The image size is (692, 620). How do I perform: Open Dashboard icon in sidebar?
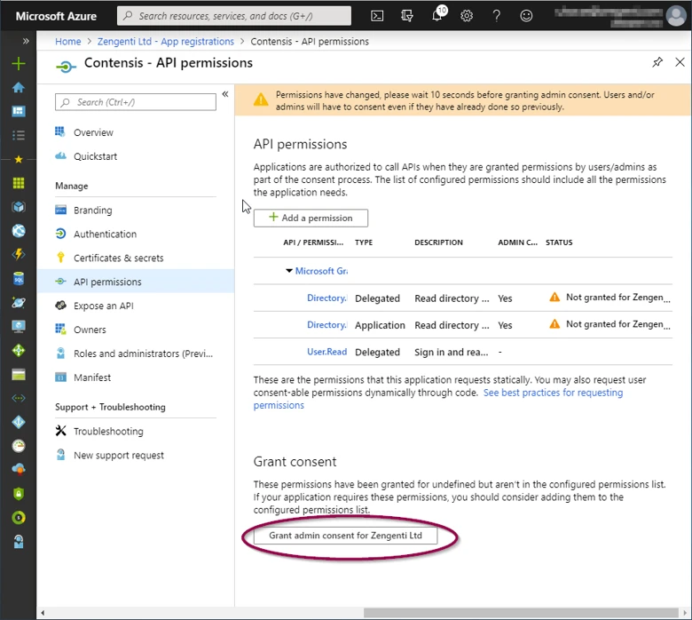(19, 111)
